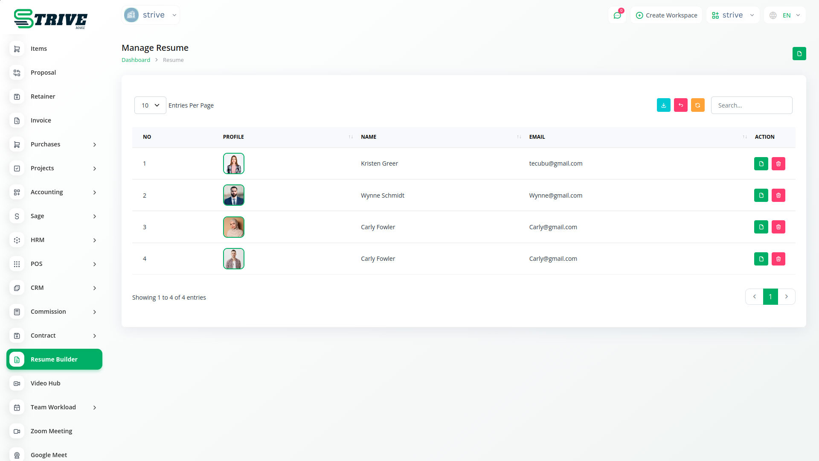The height and width of the screenshot is (461, 819).
Task: Open Wynne Schmidt's resume document icon
Action: click(x=761, y=195)
